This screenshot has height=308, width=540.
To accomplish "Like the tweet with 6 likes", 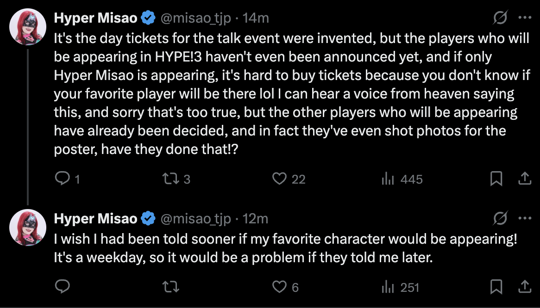I will (x=279, y=287).
